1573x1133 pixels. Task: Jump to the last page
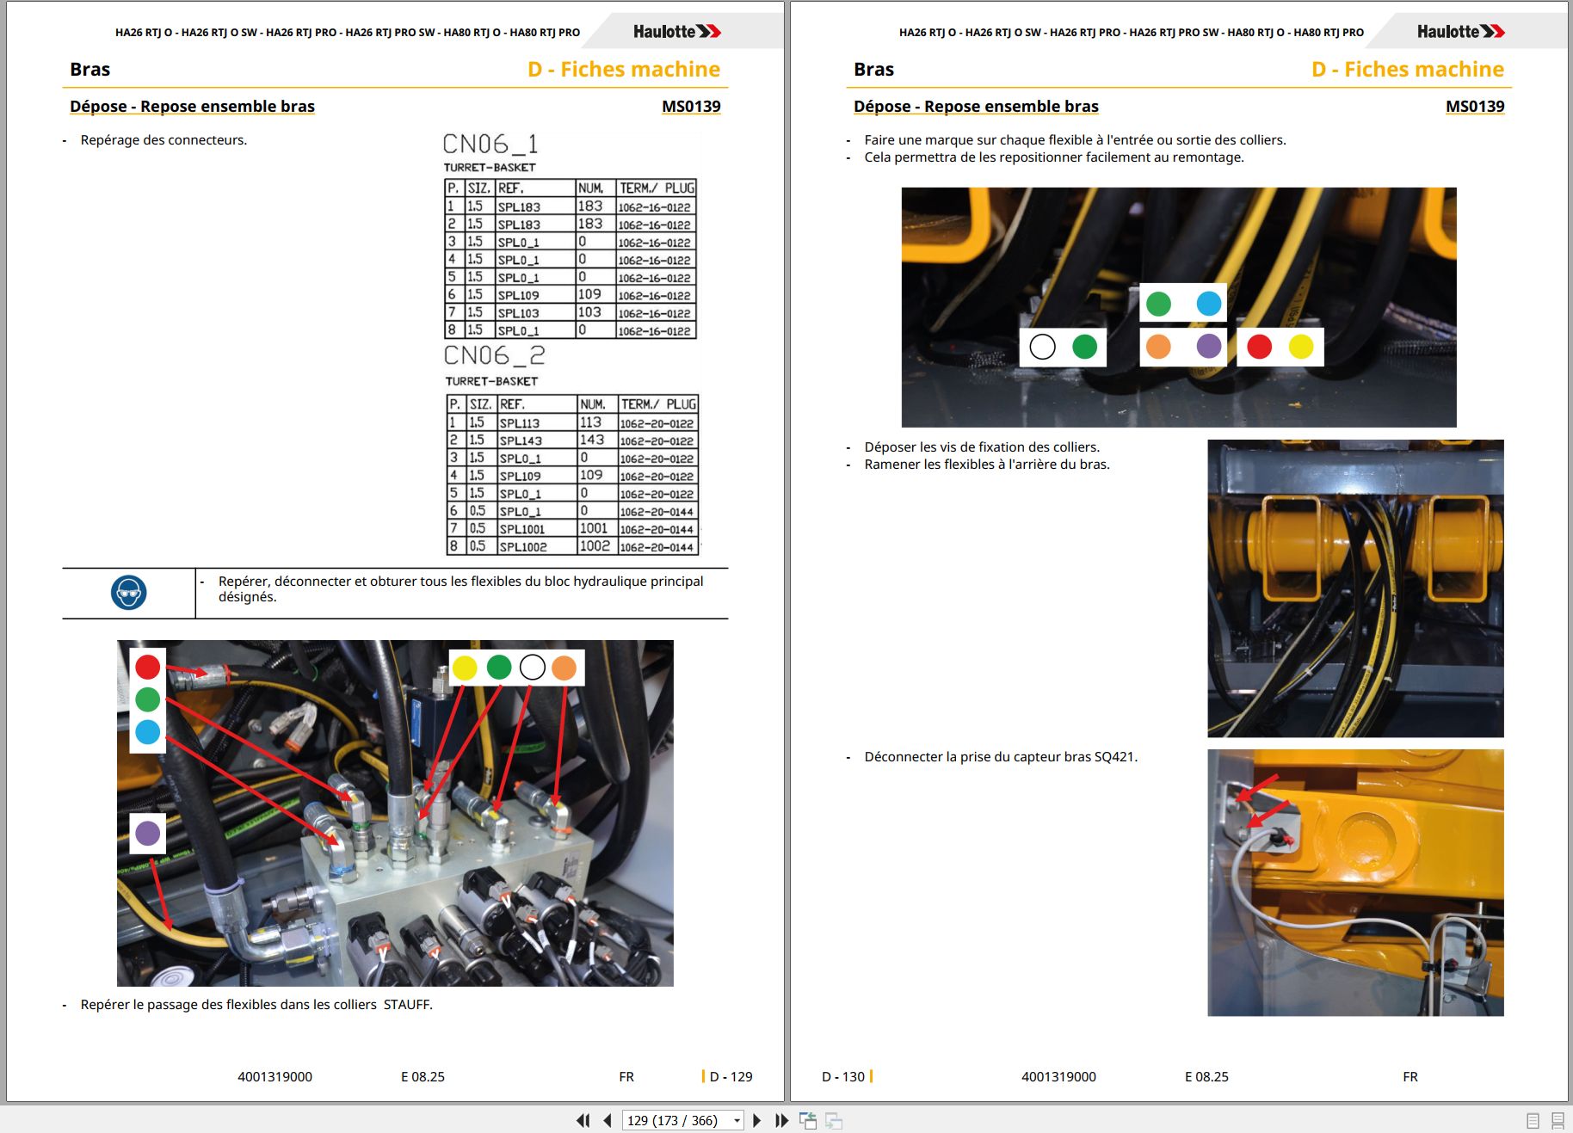pyautogui.click(x=781, y=1120)
